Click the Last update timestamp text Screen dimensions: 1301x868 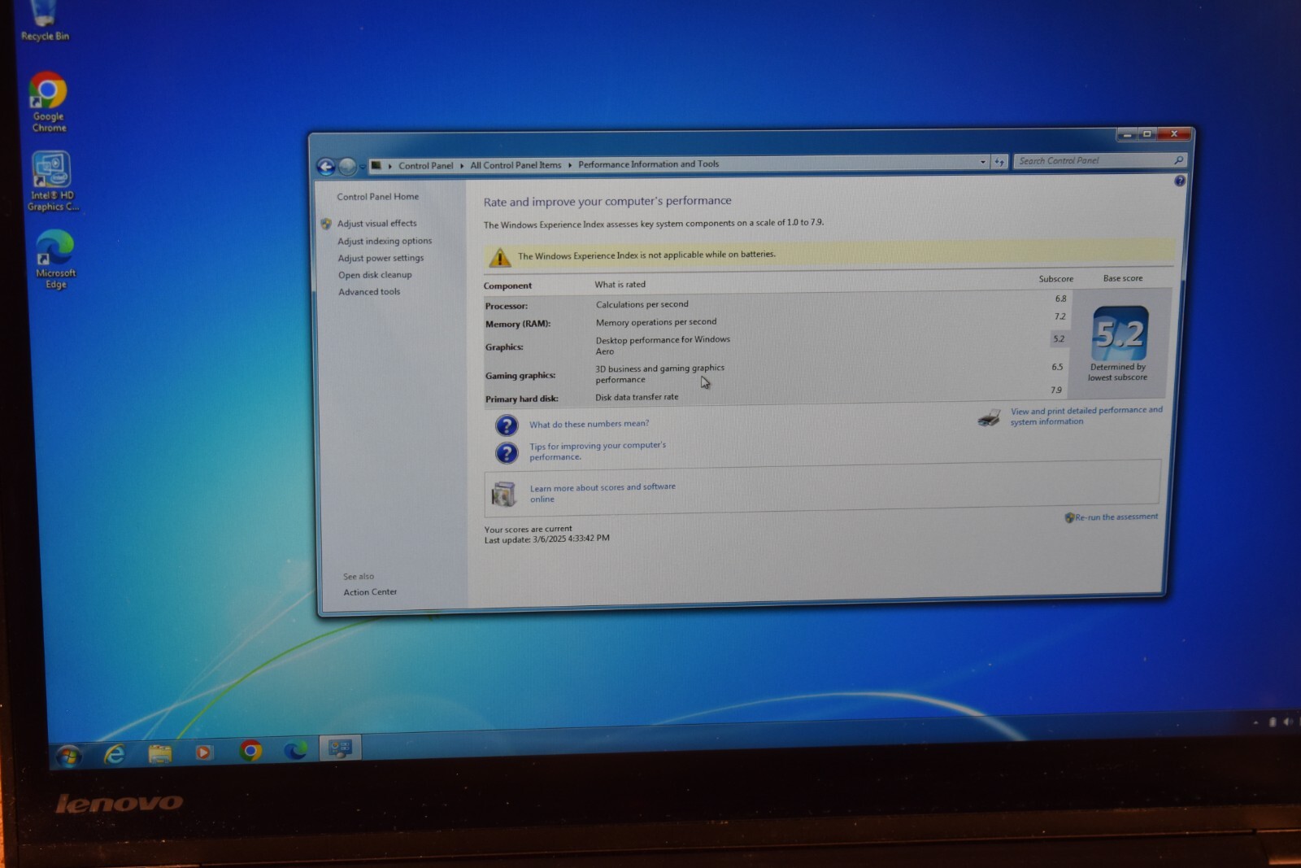[546, 539]
